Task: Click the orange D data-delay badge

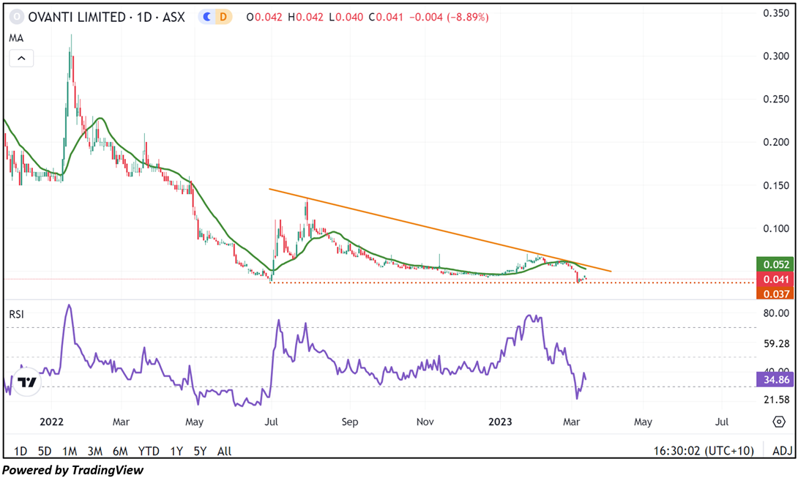Action: [x=223, y=17]
